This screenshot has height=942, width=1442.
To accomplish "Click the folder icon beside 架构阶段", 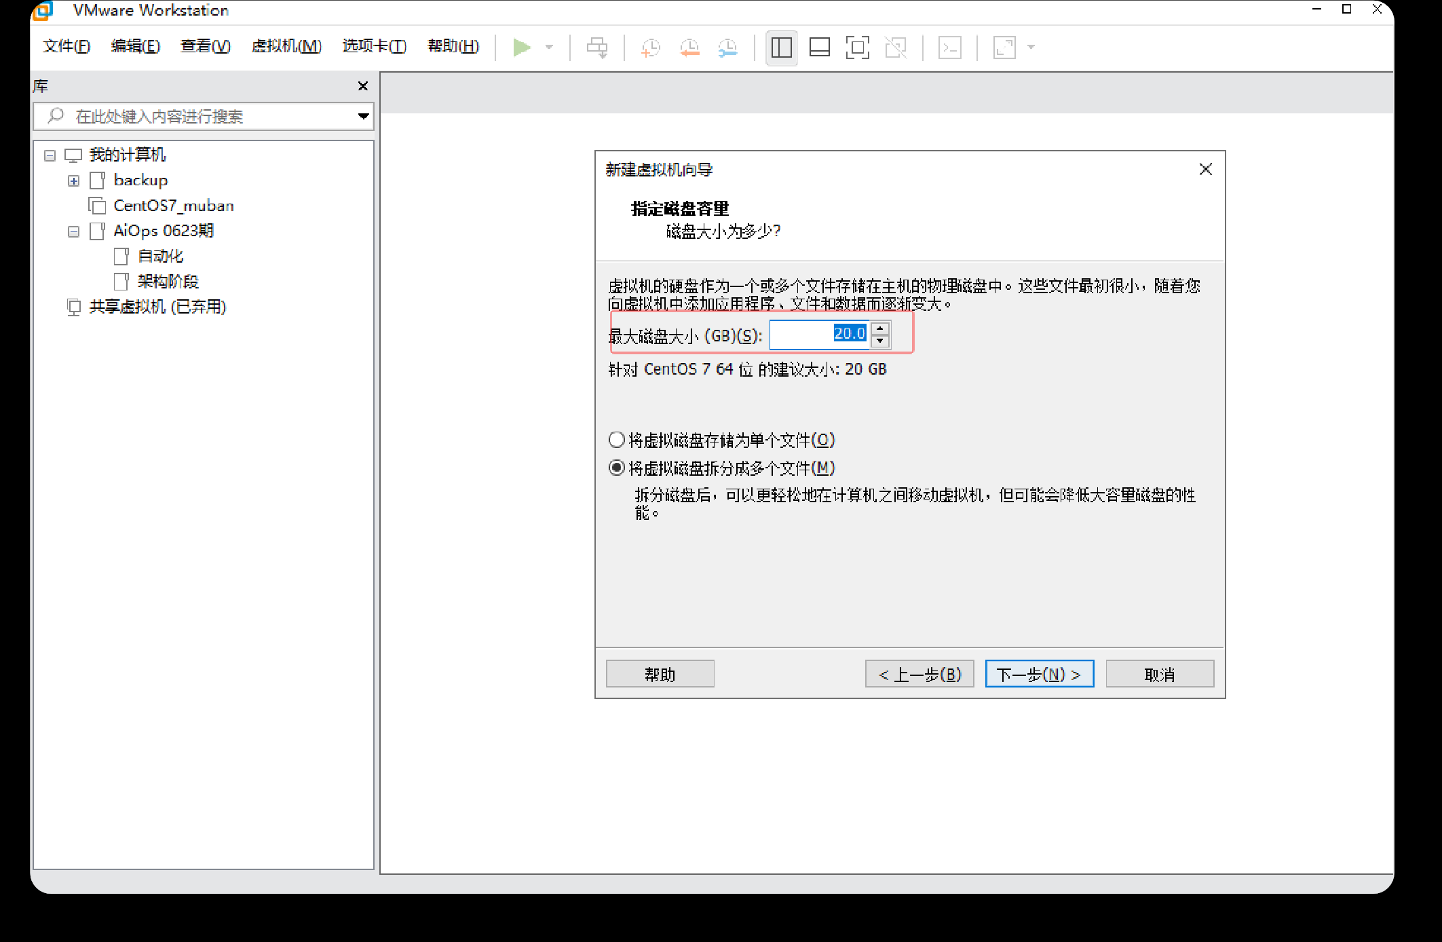I will pos(121,282).
